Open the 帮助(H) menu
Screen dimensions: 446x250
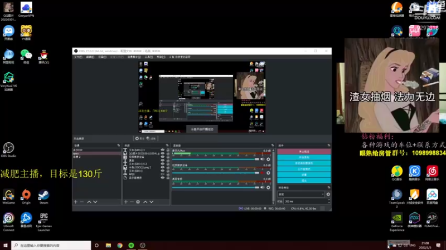(x=161, y=57)
